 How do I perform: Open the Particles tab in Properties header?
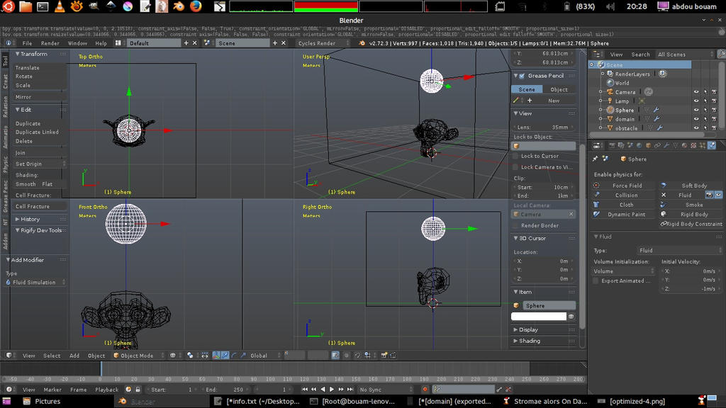coord(701,145)
